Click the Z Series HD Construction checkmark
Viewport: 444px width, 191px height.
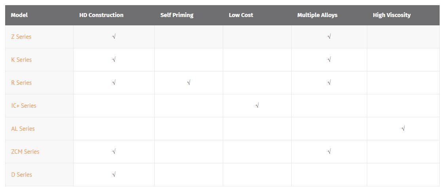(x=114, y=36)
